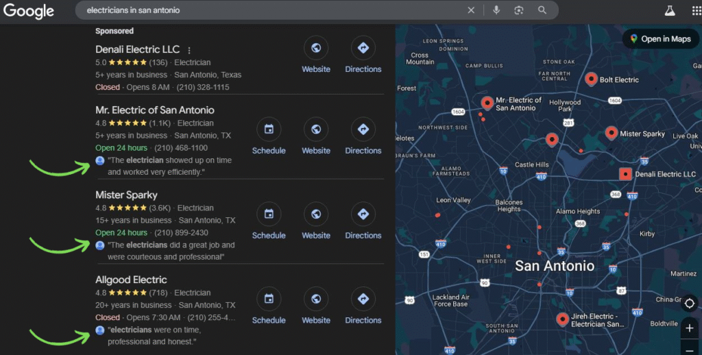Click Mr. Electric 4.8 rating (1.1K)
Screen dimensions: 702x355
(133, 123)
